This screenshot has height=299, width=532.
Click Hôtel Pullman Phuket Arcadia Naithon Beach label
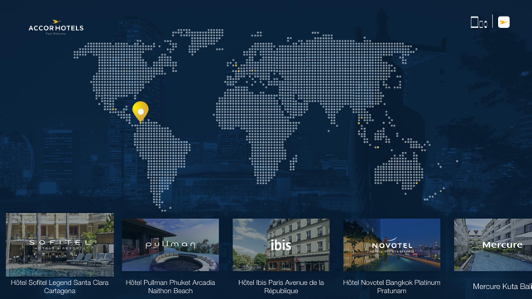point(170,287)
